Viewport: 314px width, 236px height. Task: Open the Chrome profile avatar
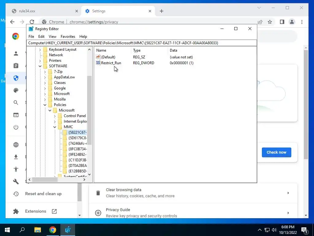click(x=292, y=22)
